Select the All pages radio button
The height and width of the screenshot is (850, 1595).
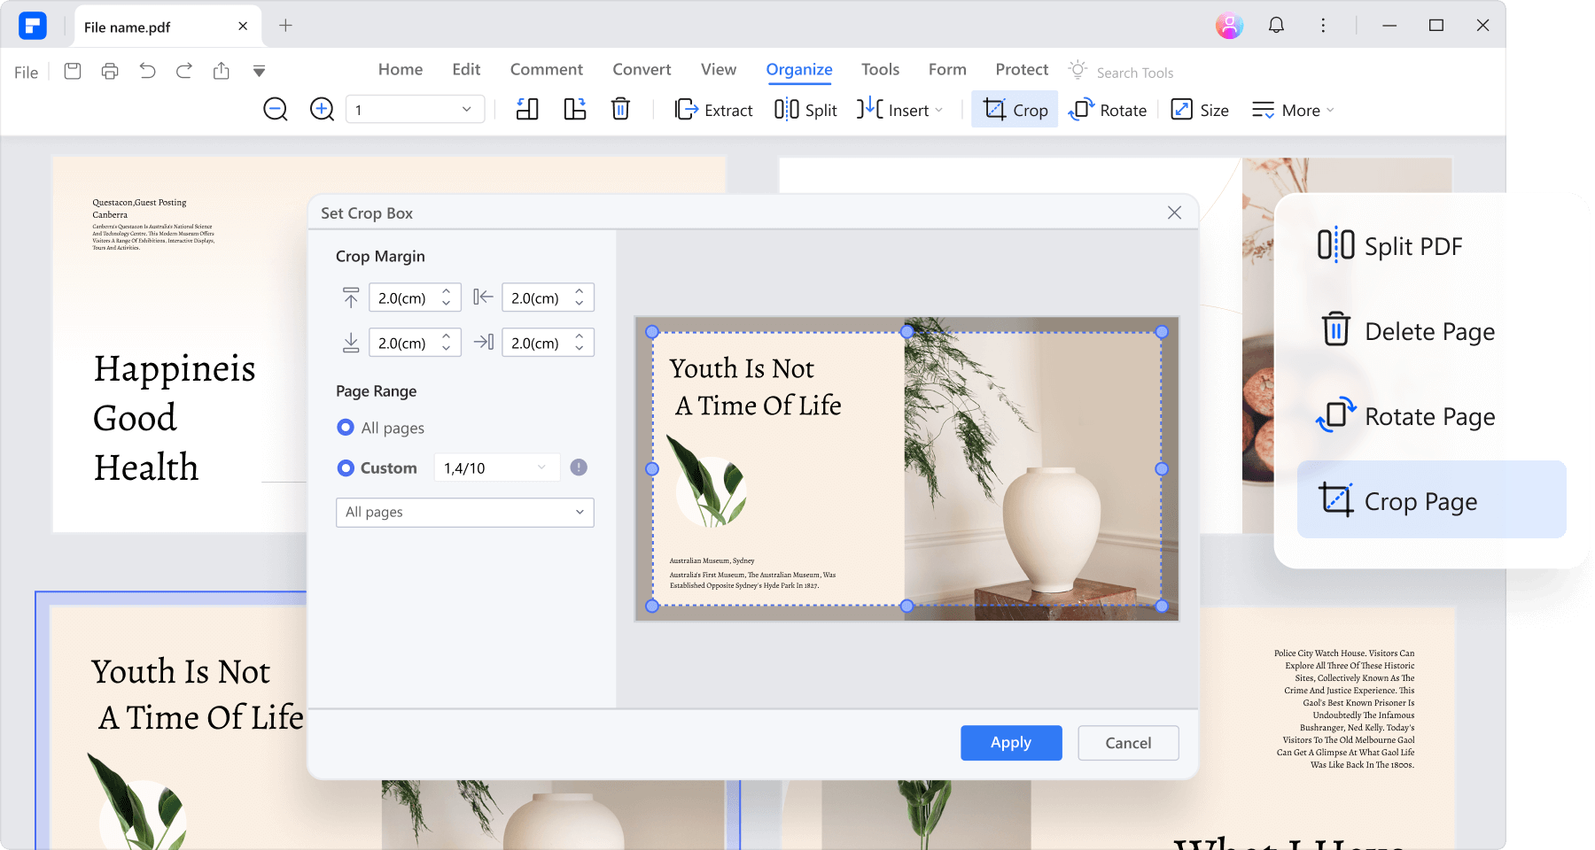(346, 428)
